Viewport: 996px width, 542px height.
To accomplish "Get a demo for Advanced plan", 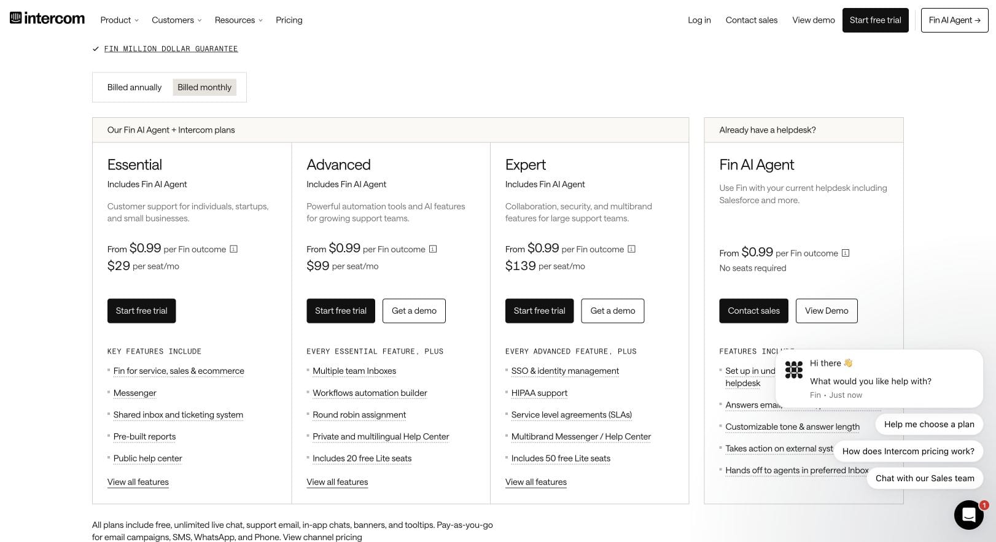I will [x=414, y=311].
